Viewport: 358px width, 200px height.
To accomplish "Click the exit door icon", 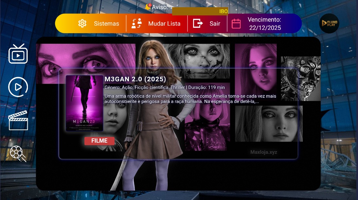I will (x=198, y=24).
